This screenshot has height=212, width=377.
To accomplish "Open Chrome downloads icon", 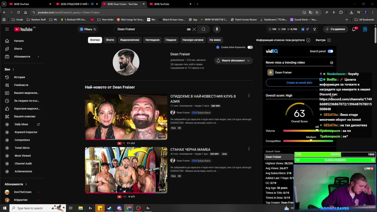I will [x=351, y=12].
